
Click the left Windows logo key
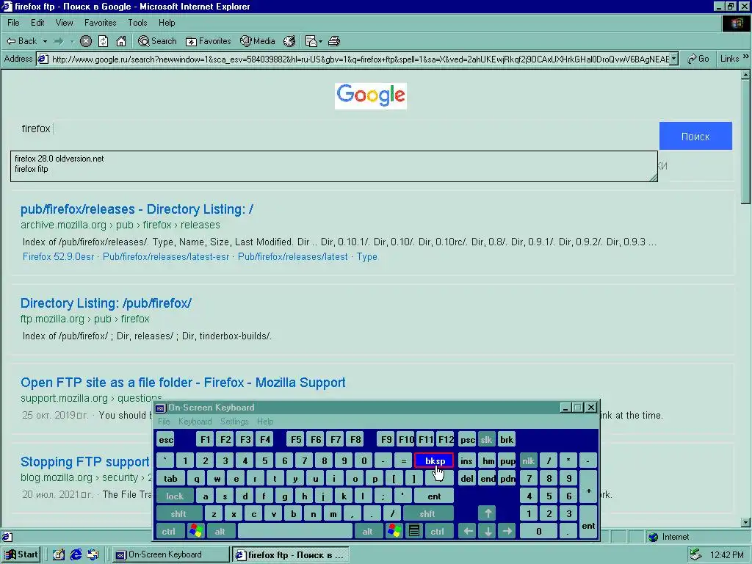coord(195,532)
